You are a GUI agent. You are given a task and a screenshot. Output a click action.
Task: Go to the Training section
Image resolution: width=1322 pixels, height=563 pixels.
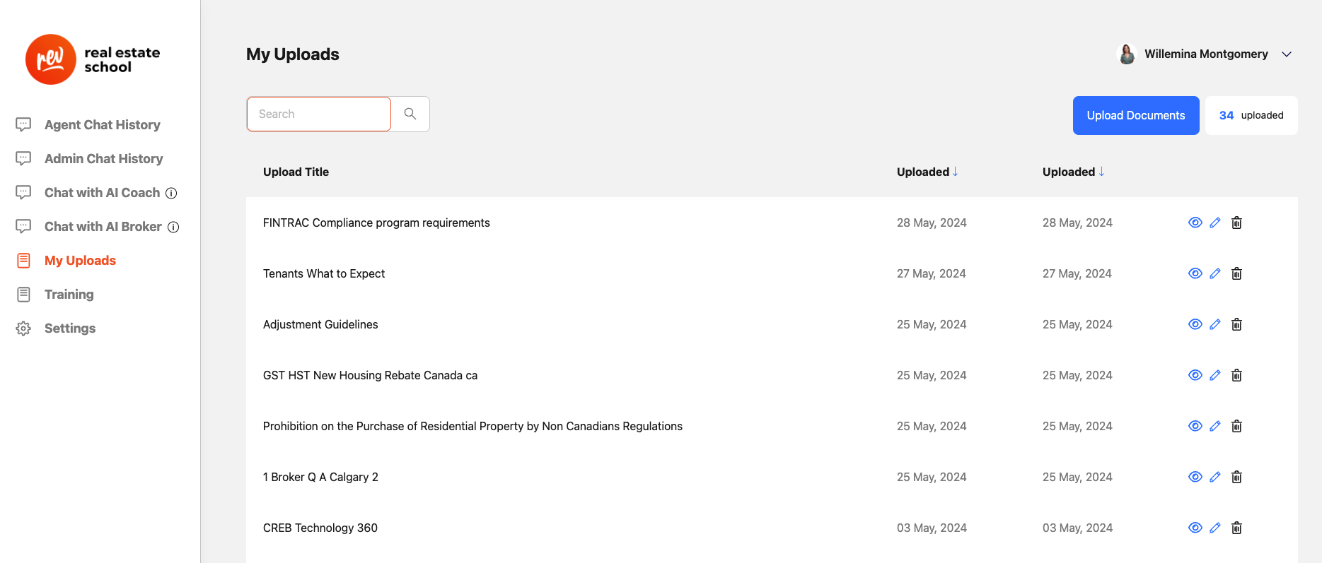tap(69, 295)
